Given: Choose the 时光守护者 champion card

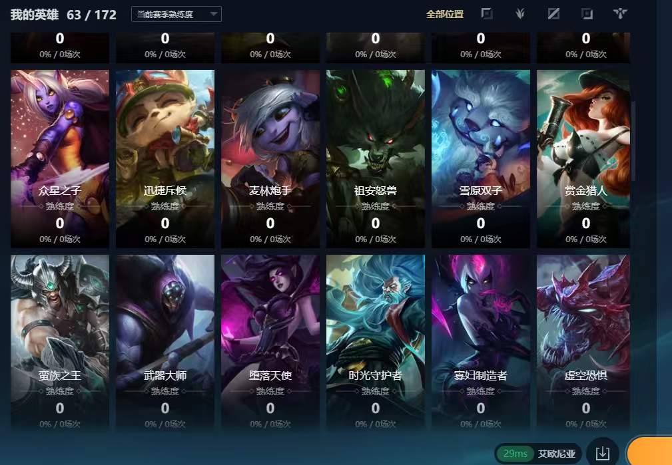Looking at the screenshot, I should [376, 343].
